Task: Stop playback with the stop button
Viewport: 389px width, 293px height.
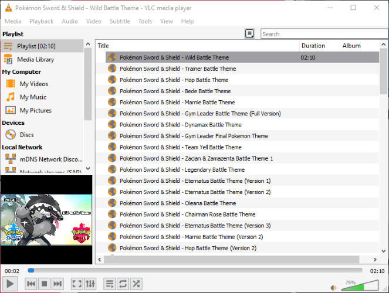Action: coord(44,284)
